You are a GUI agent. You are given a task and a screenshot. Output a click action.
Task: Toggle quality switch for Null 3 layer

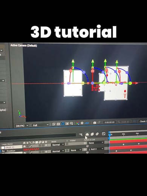[x=31, y=146]
